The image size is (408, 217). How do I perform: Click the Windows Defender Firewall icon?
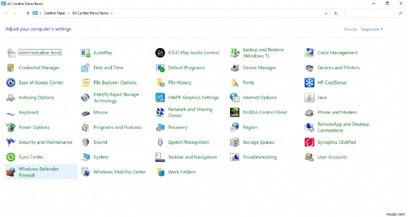11,172
